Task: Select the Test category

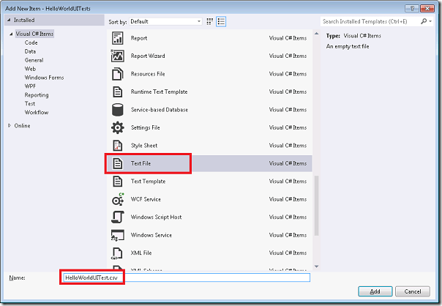Action: coord(30,104)
